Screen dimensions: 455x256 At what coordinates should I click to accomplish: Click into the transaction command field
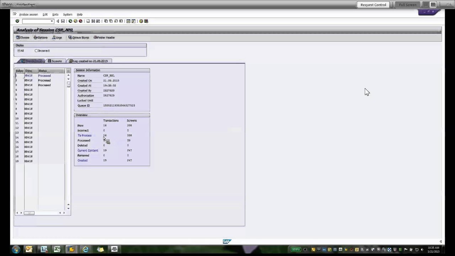(x=36, y=21)
